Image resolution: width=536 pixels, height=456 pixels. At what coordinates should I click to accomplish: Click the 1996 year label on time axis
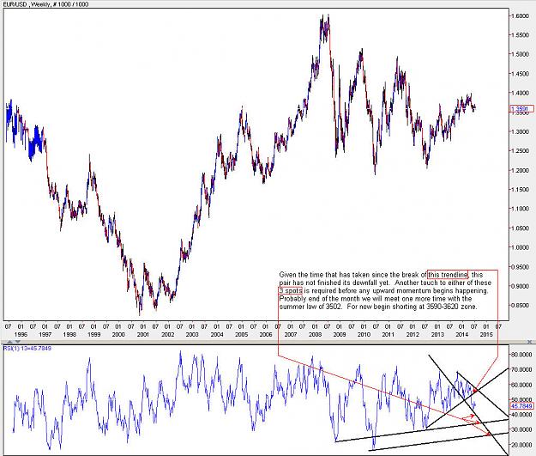21,334
